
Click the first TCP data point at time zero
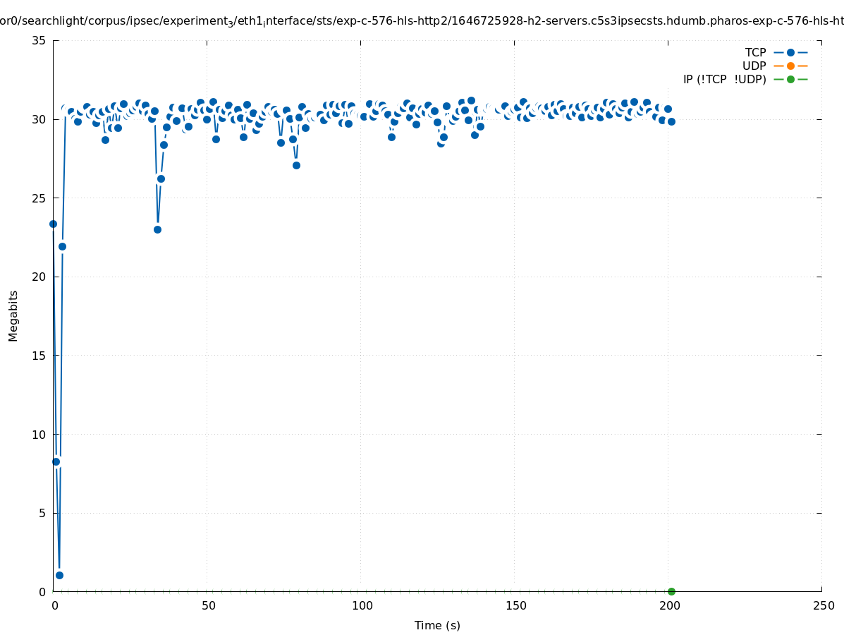point(53,224)
